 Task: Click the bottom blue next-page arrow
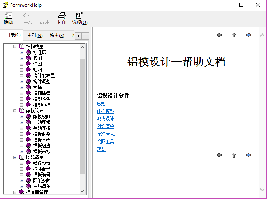click(x=248, y=155)
